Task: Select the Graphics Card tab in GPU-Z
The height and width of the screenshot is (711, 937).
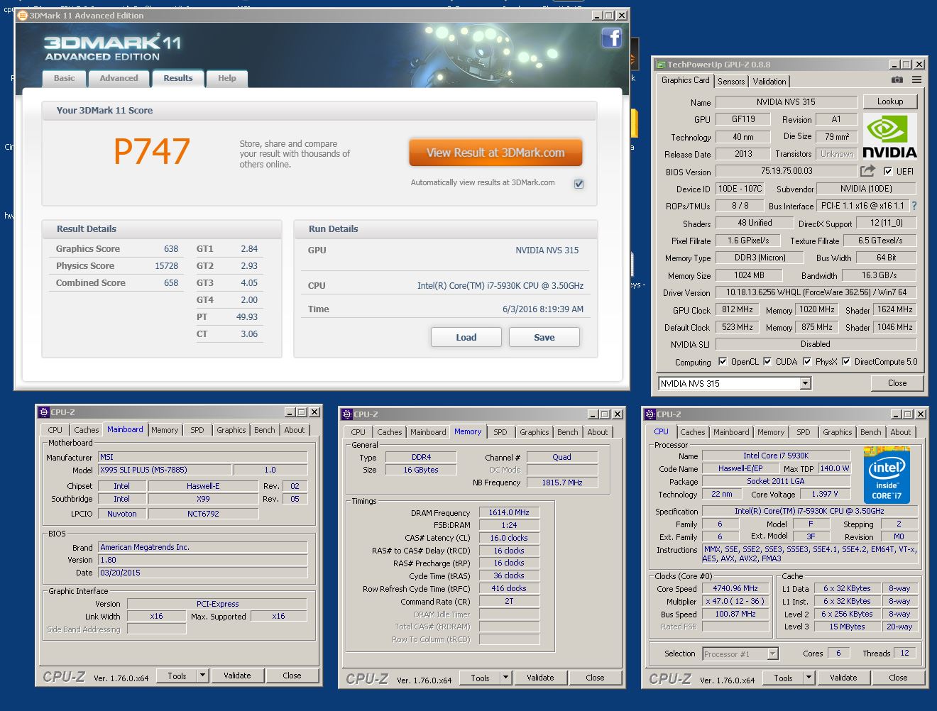Action: pyautogui.click(x=685, y=80)
